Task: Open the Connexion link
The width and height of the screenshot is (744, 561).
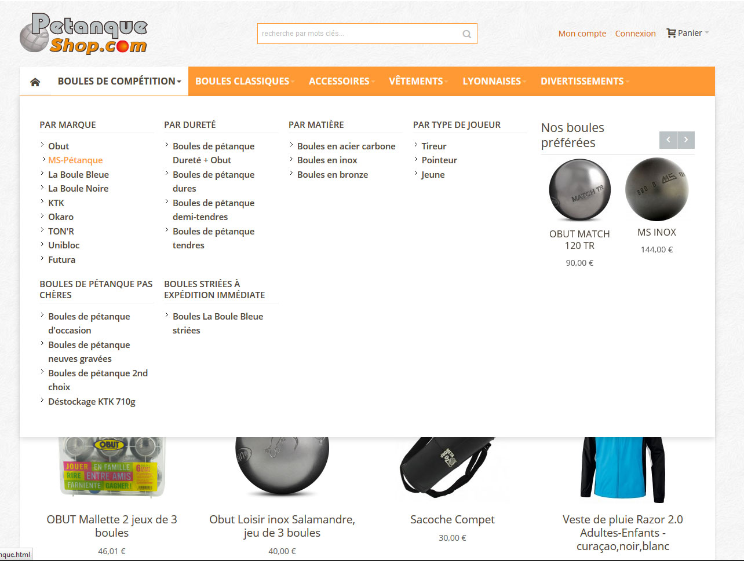Action: (636, 34)
